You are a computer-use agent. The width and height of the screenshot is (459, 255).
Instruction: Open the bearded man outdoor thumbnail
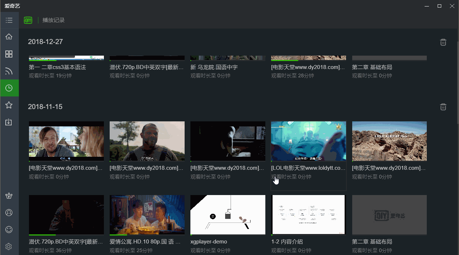[x=147, y=141]
